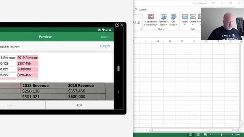244x137 pixels.
Task: Click the Decrease Decimal icon
Action: pos(139,23)
